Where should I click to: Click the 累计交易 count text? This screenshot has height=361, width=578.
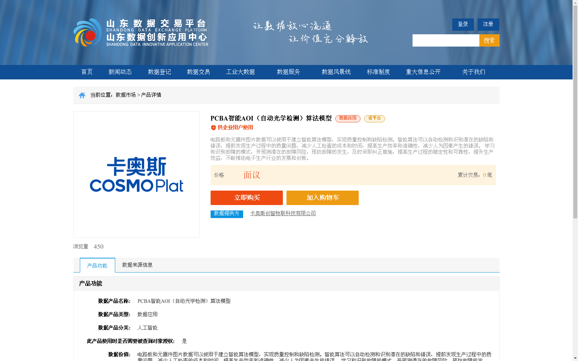(x=475, y=175)
